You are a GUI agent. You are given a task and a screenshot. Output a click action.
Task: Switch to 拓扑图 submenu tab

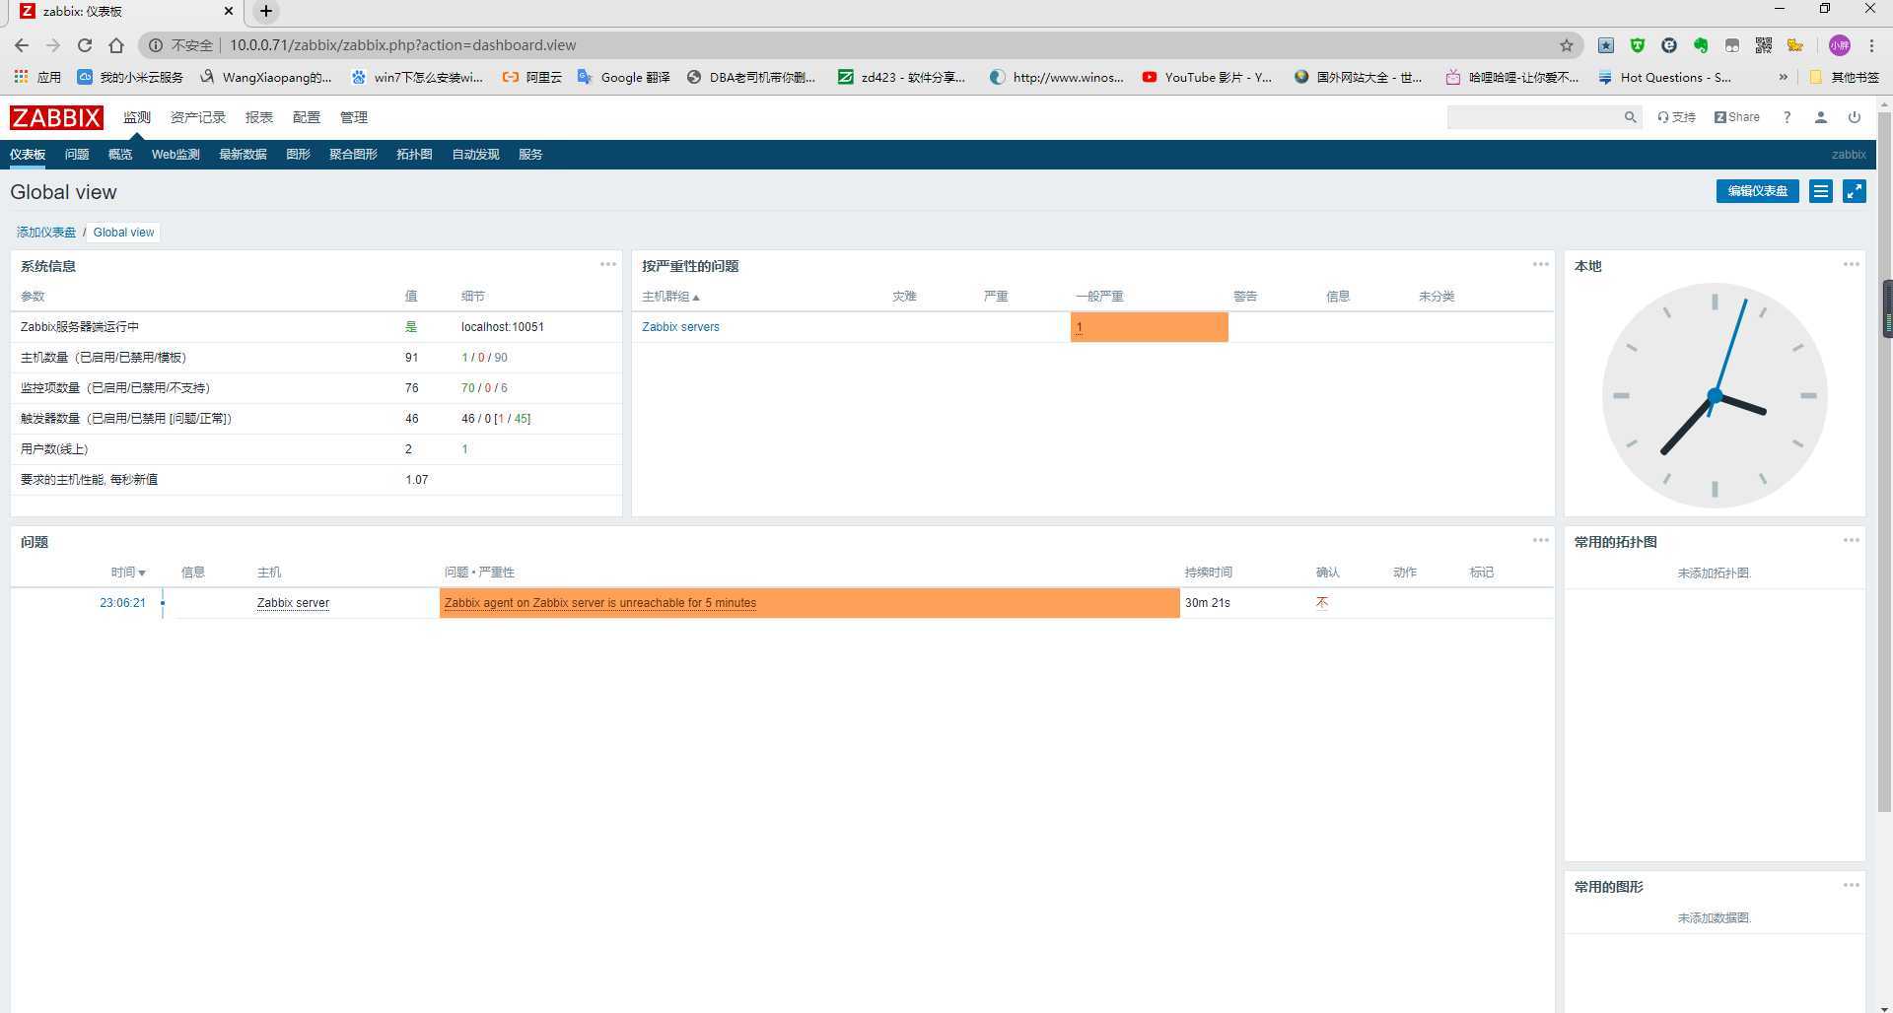(x=414, y=155)
